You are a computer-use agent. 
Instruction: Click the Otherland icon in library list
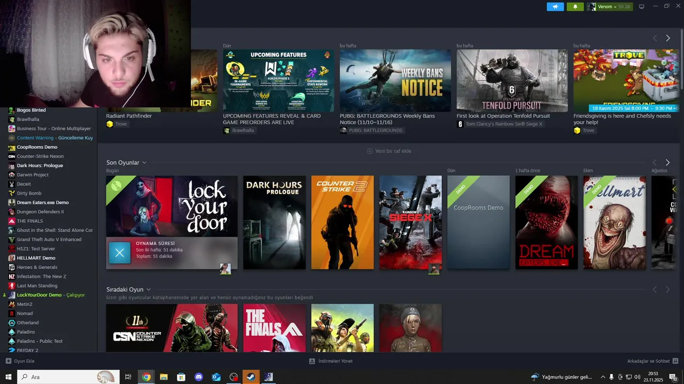(12, 323)
